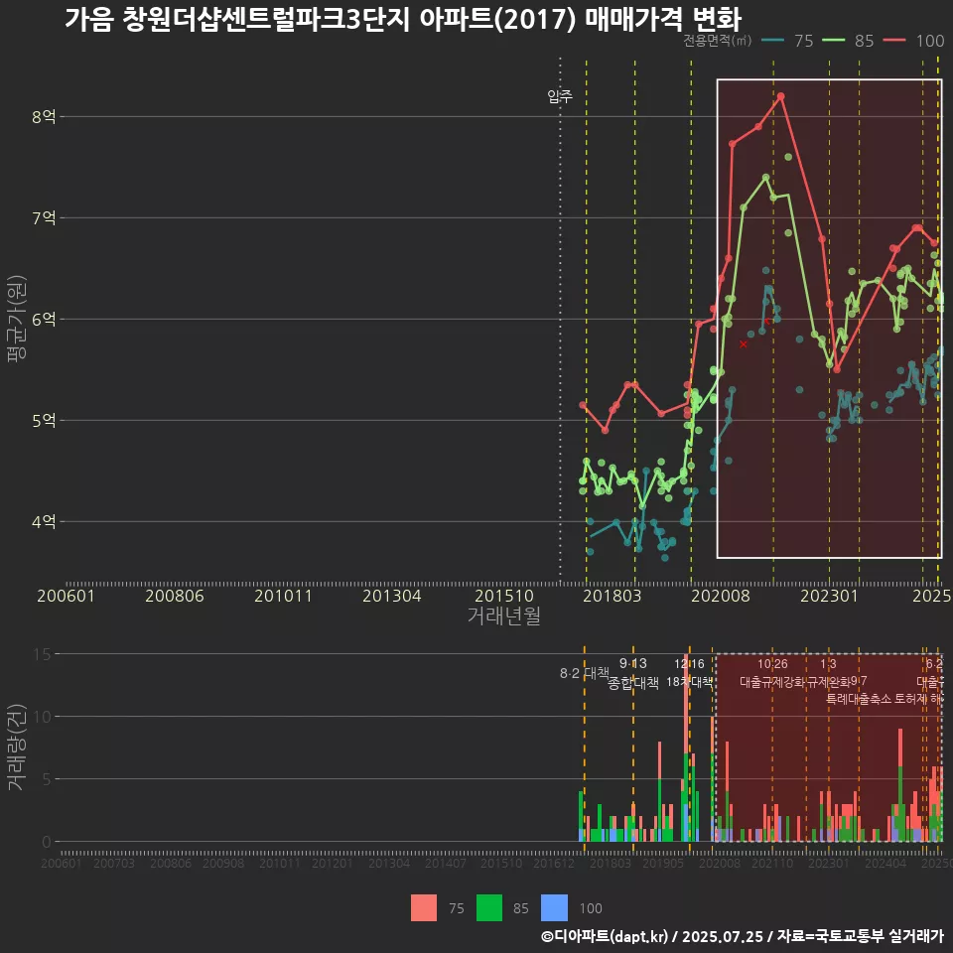Click 200908 on the volume chart x-axis
The height and width of the screenshot is (953, 953).
(x=223, y=863)
